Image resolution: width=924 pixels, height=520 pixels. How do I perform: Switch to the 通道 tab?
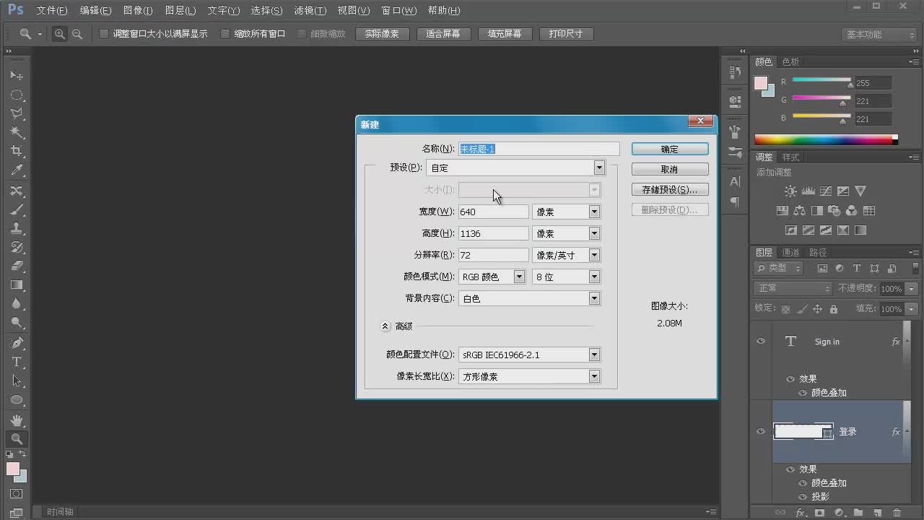tap(791, 253)
